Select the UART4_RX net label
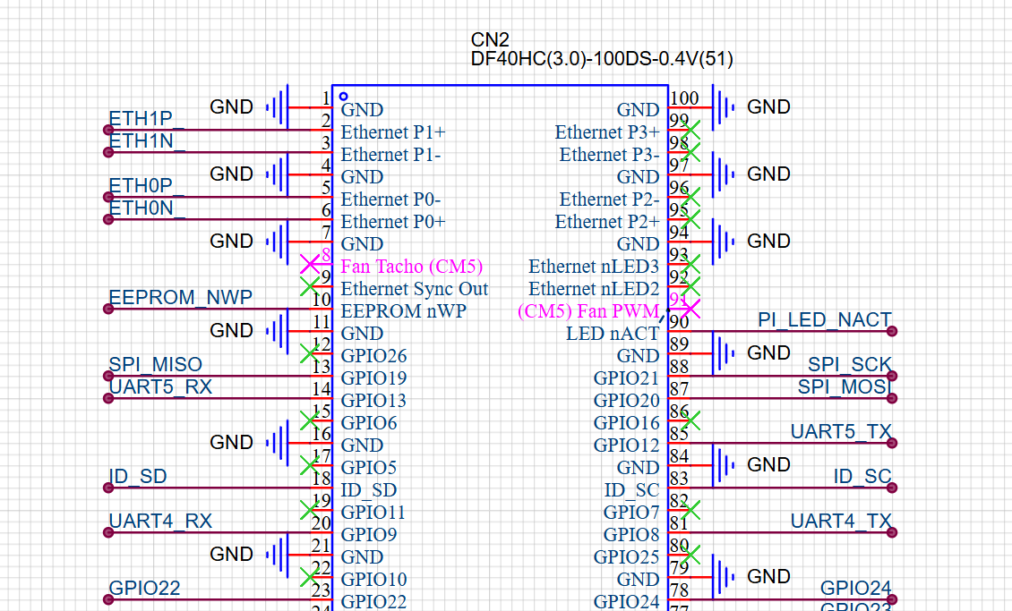Viewport: 1012px width, 611px height. pos(160,521)
